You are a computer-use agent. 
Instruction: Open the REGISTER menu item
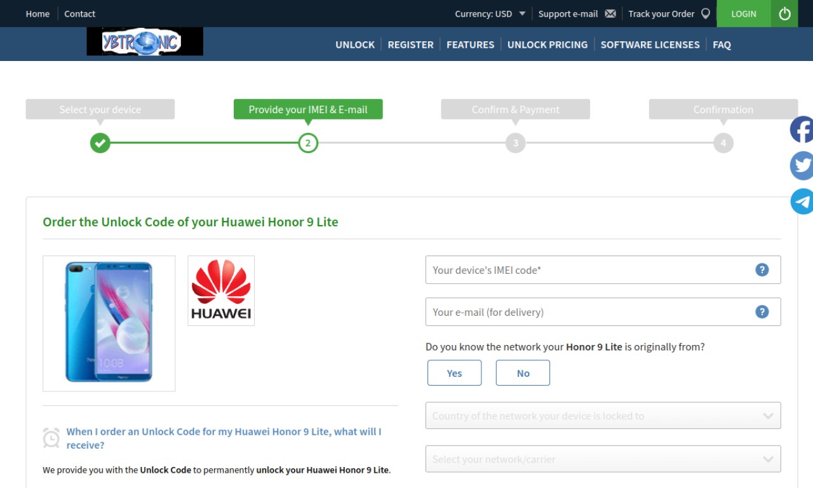coord(410,44)
